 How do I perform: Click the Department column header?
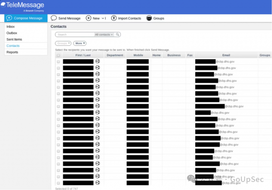(115, 55)
